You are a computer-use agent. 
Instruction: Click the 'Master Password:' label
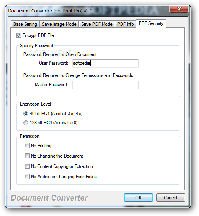52,85
